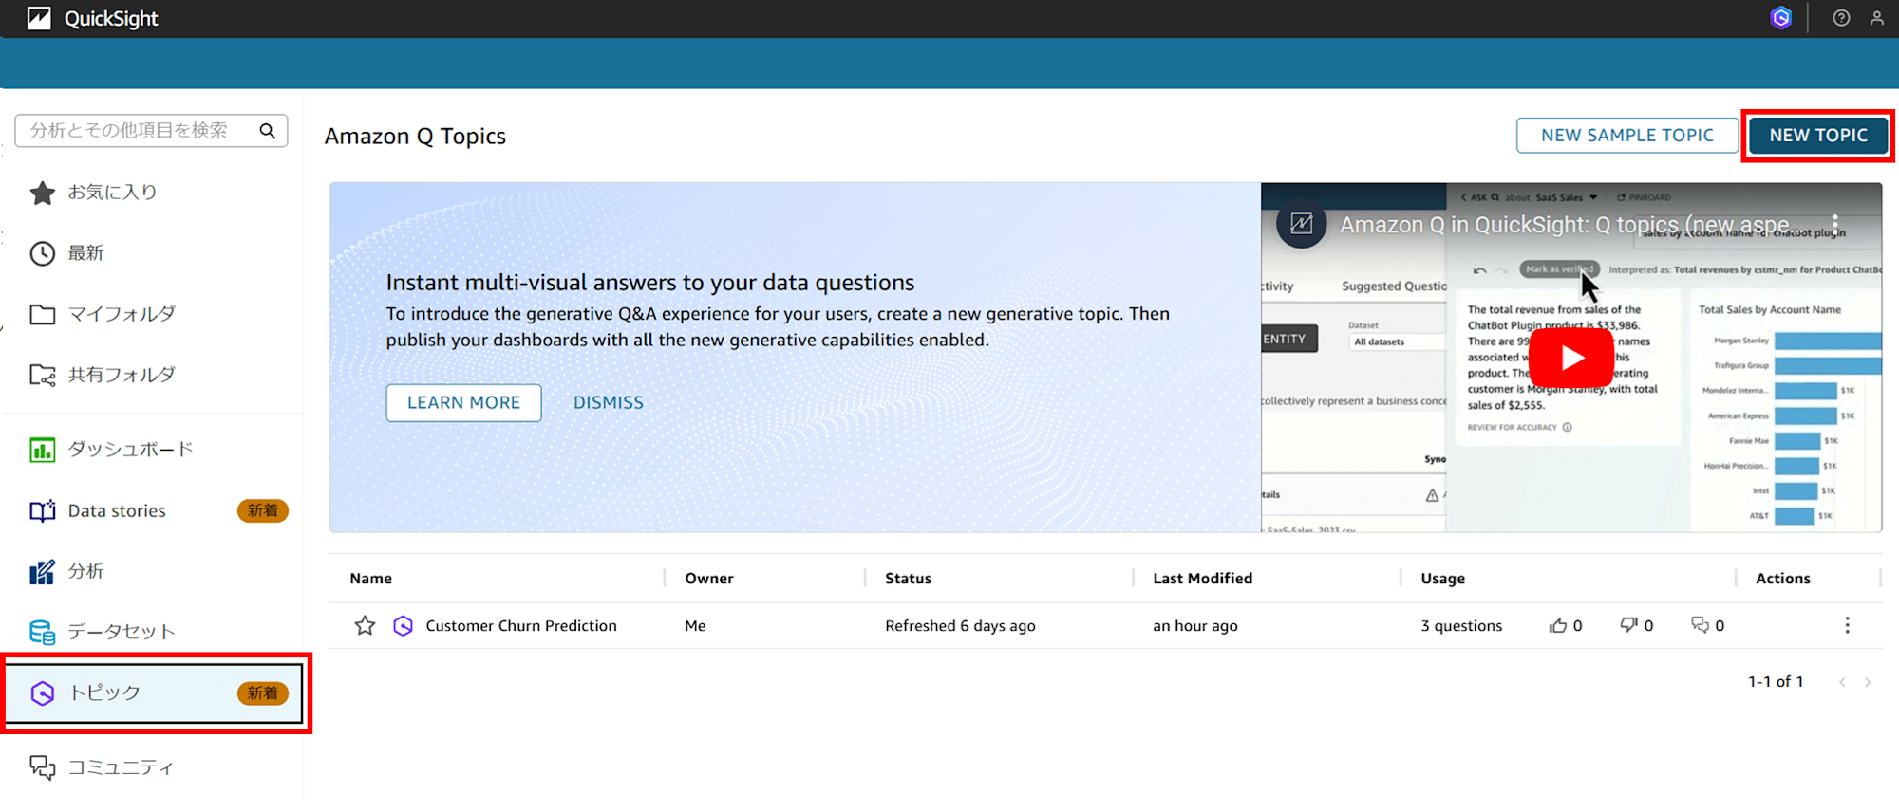Click the '3 questions' usage text
Image resolution: width=1899 pixels, height=812 pixels.
click(x=1461, y=626)
